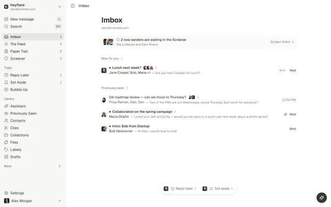Click the Clips scissors icon
The height and width of the screenshot is (207, 331).
click(x=6, y=128)
